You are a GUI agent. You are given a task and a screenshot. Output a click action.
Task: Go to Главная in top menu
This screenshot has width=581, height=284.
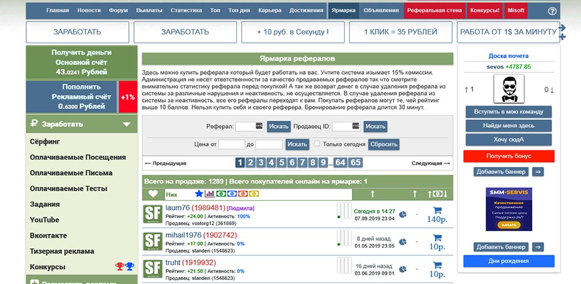tap(58, 10)
